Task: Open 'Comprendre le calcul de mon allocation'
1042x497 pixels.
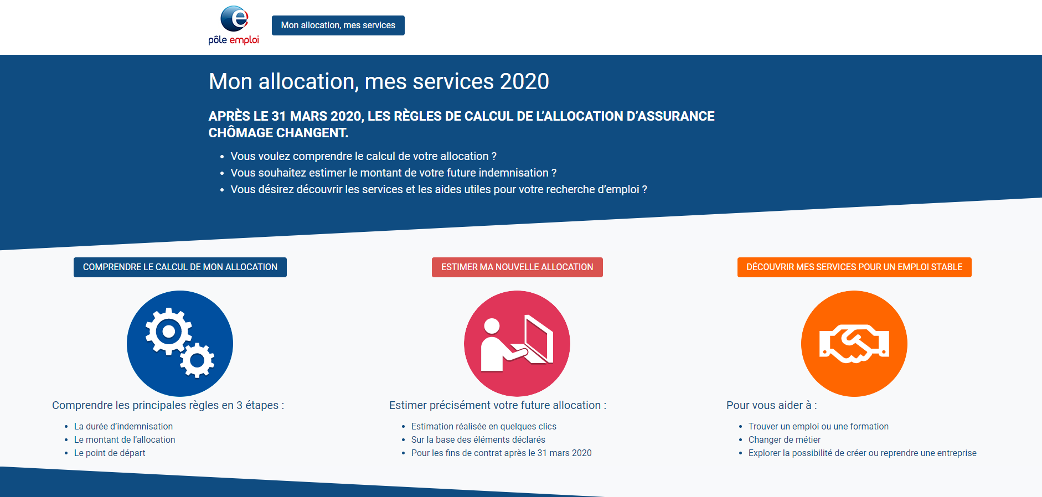Action: [180, 267]
